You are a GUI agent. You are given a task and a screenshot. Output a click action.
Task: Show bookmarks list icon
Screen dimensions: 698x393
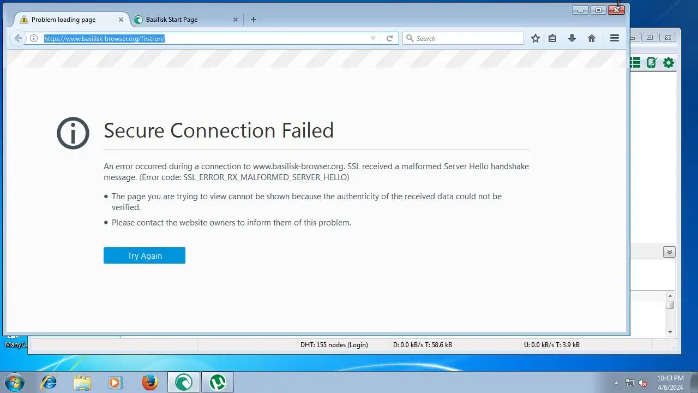pos(552,38)
